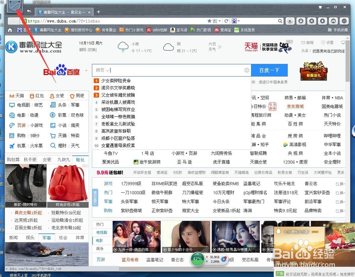Open the 天猫精选 秋季变装 banner
Screen dimensions: 355x277
(268, 47)
